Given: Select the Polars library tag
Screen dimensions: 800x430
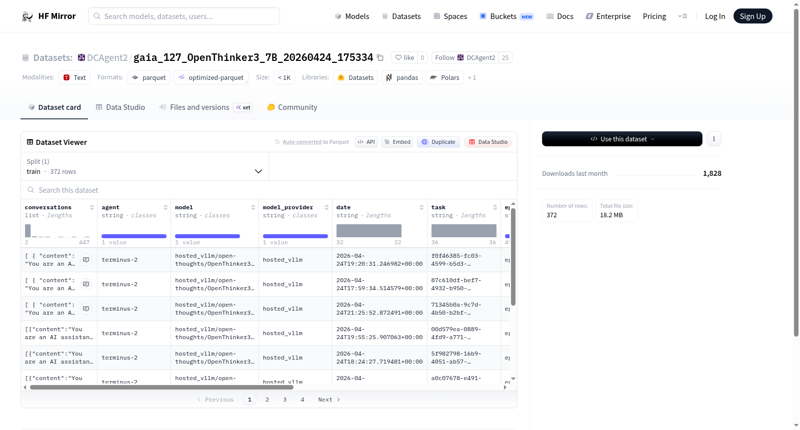Looking at the screenshot, I should pos(445,77).
